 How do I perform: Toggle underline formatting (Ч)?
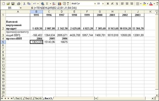pyautogui.click(x=117, y=4)
